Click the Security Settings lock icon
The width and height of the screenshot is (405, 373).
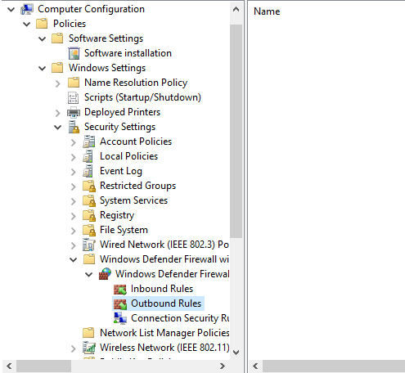click(74, 127)
